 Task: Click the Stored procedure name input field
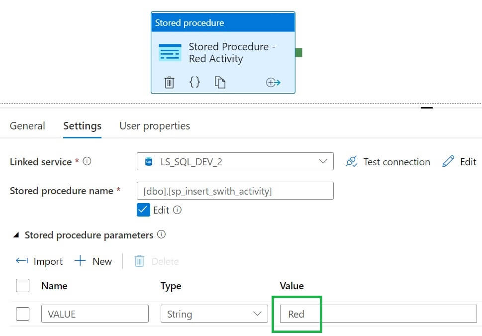coord(235,191)
